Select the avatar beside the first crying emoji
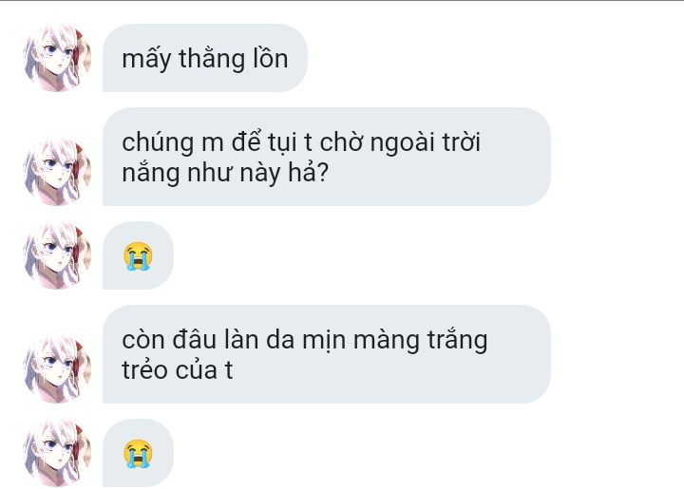Screen dimensions: 684x489 click(x=57, y=255)
